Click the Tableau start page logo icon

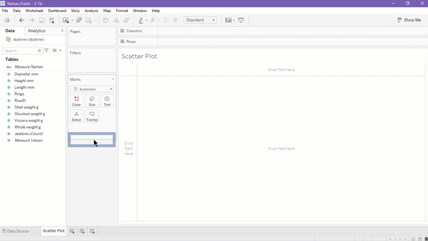[x=7, y=20]
